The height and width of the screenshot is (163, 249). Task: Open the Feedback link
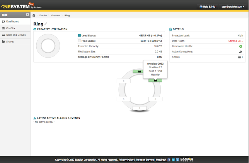click(161, 160)
